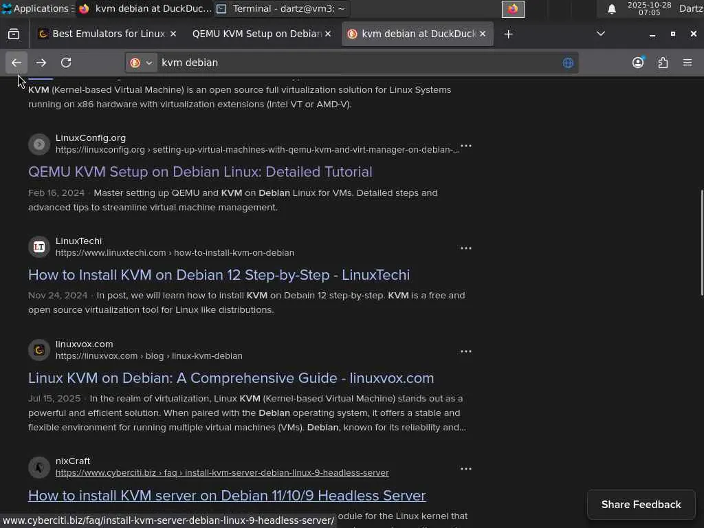
Task: Switch to Firefox kvm debian taskbar window
Action: (145, 8)
